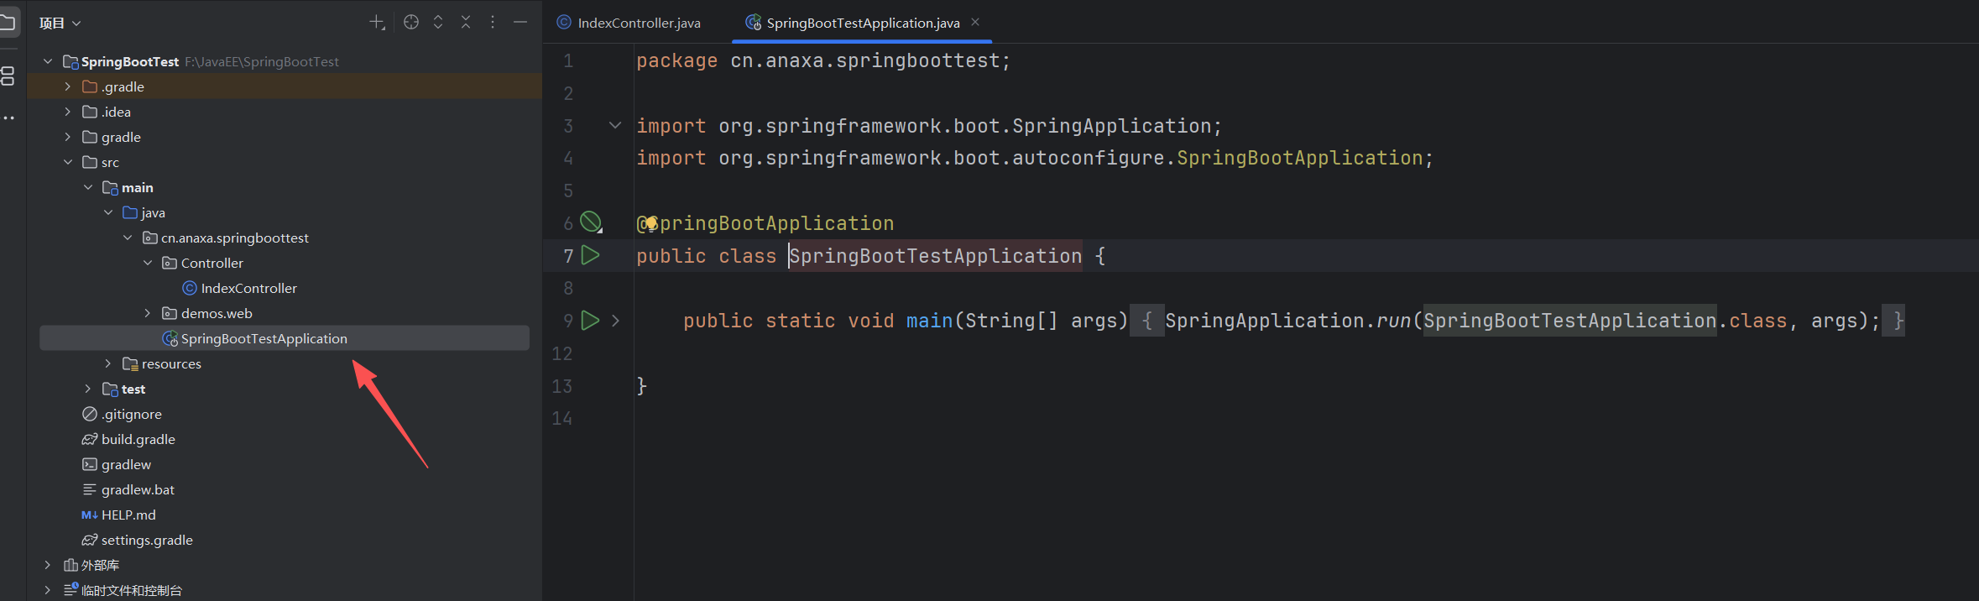1979x601 pixels.
Task: Open the Structure tool window icon
Action: click(8, 76)
